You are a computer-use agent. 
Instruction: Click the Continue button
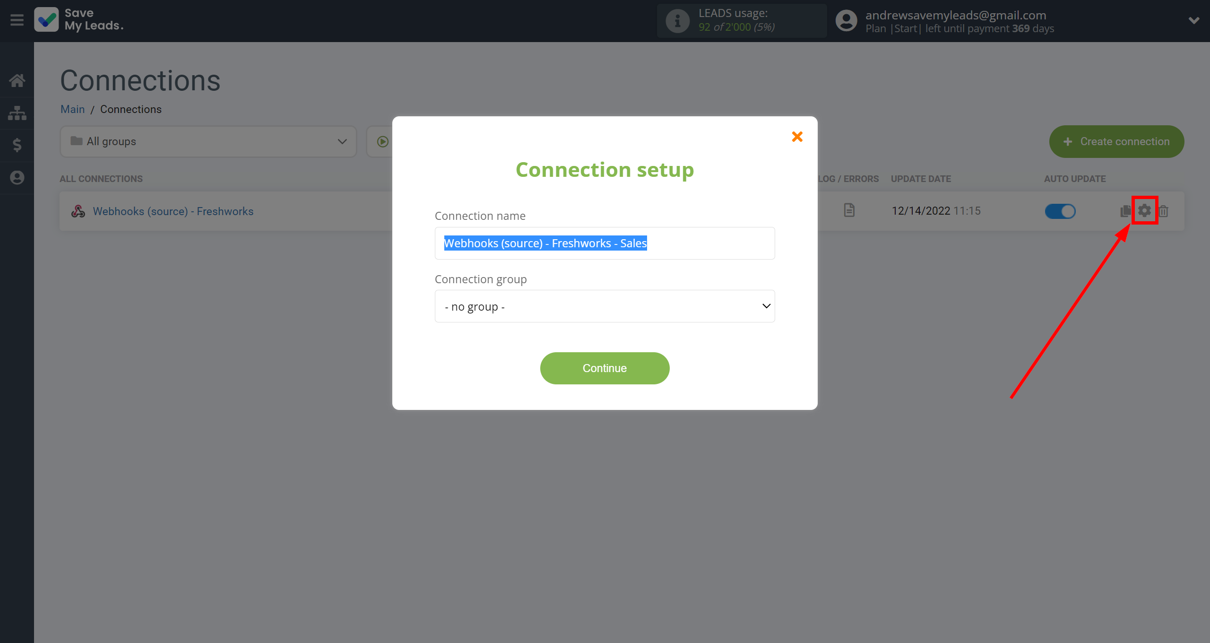[604, 368]
